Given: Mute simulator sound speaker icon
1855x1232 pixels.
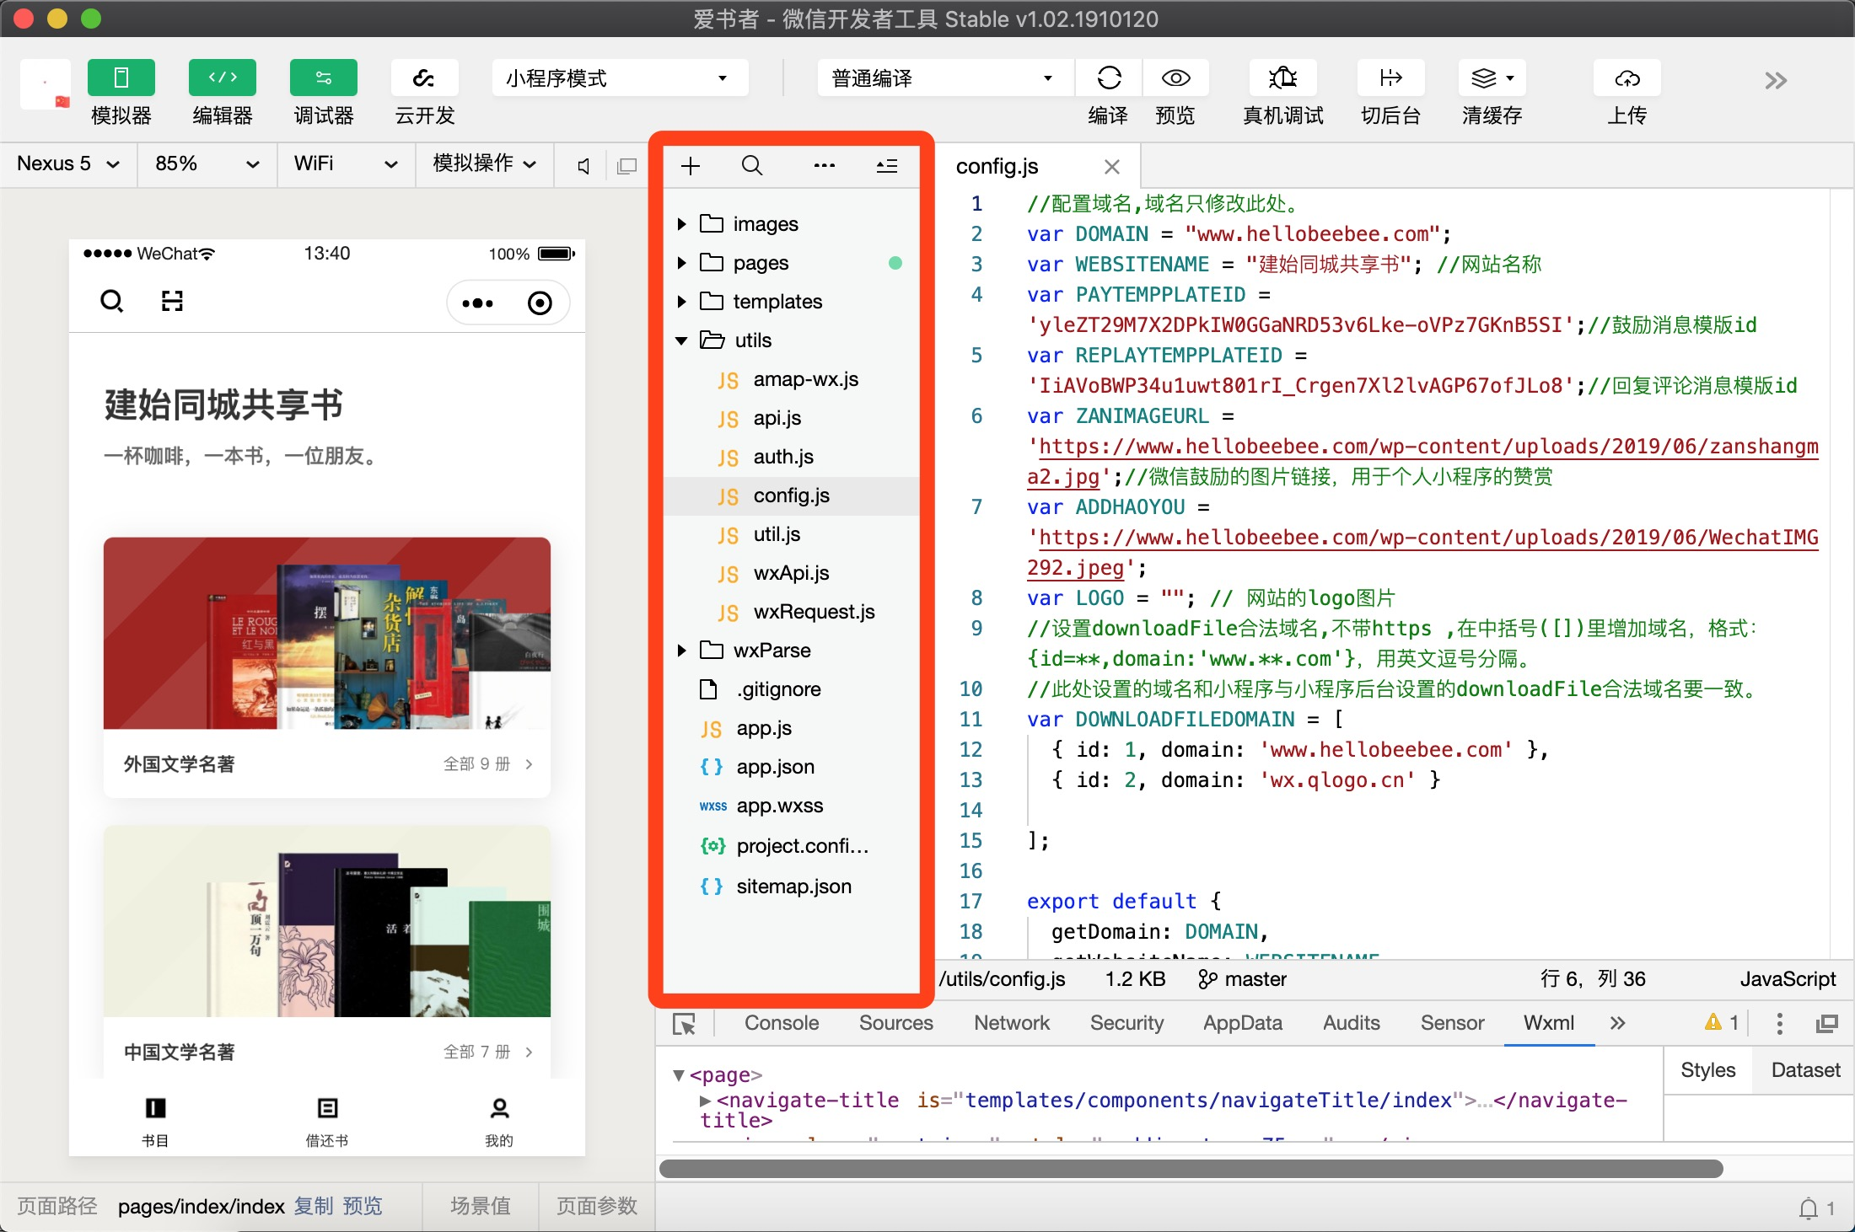Looking at the screenshot, I should [x=583, y=166].
